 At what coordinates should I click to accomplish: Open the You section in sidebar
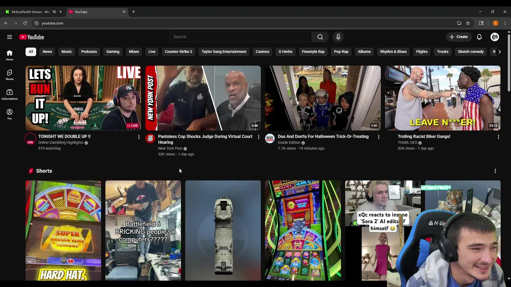pyautogui.click(x=10, y=114)
